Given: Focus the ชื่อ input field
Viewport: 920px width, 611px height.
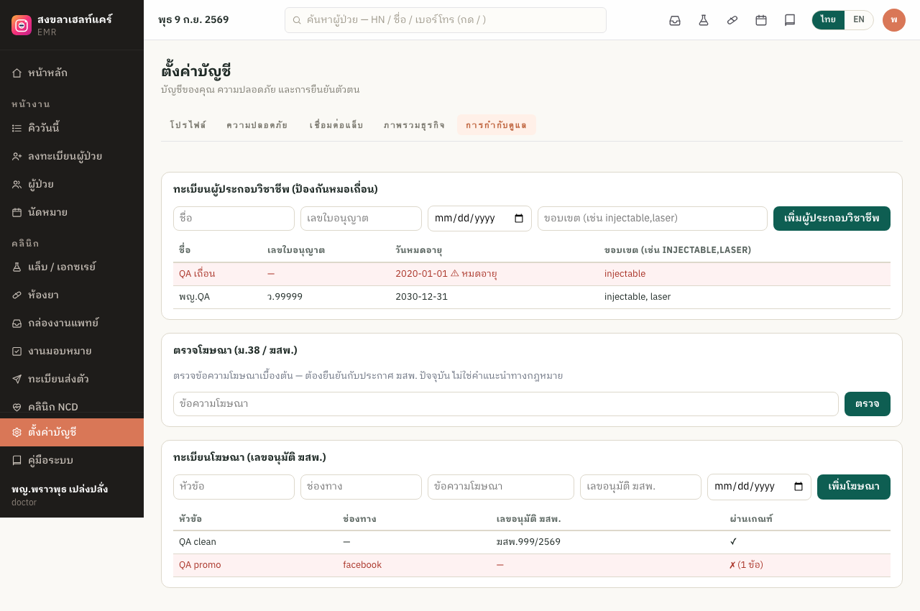Looking at the screenshot, I should (x=234, y=219).
